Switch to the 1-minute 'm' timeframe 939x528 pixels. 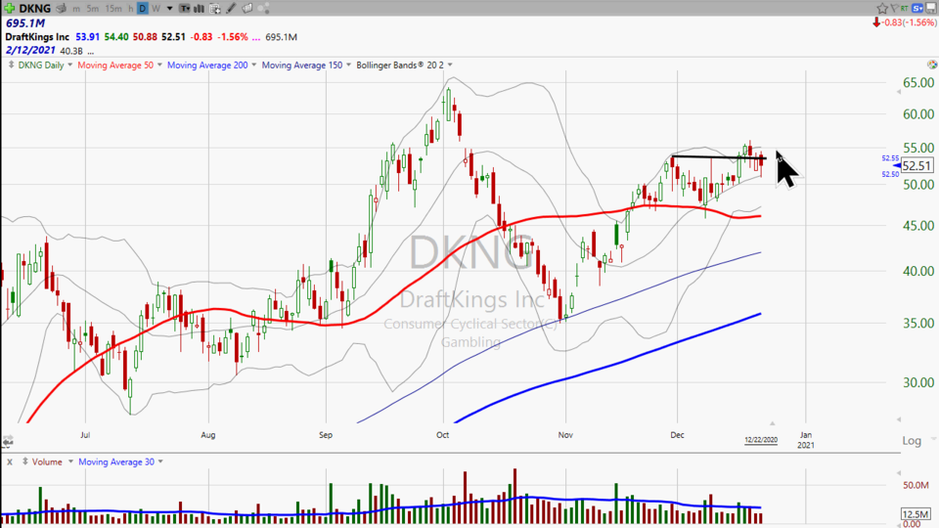76,9
